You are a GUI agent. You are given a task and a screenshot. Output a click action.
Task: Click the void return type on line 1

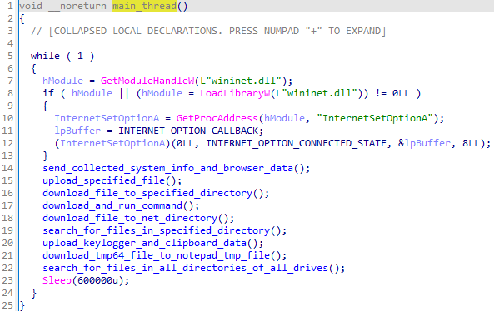pyautogui.click(x=31, y=6)
